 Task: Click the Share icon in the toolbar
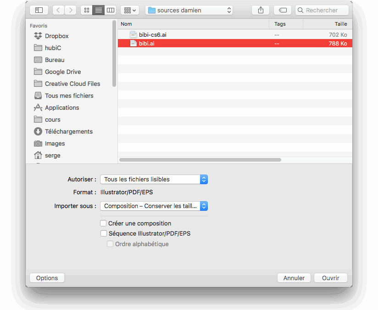pos(261,10)
